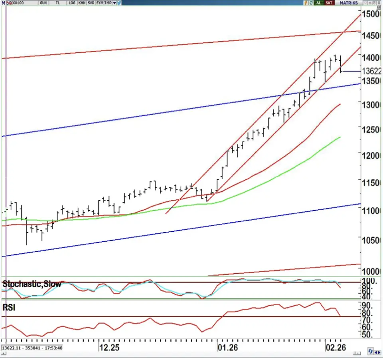Viewport: 383px width, 358px height.
Task: Open the GUN period selector
Action: [43, 3]
